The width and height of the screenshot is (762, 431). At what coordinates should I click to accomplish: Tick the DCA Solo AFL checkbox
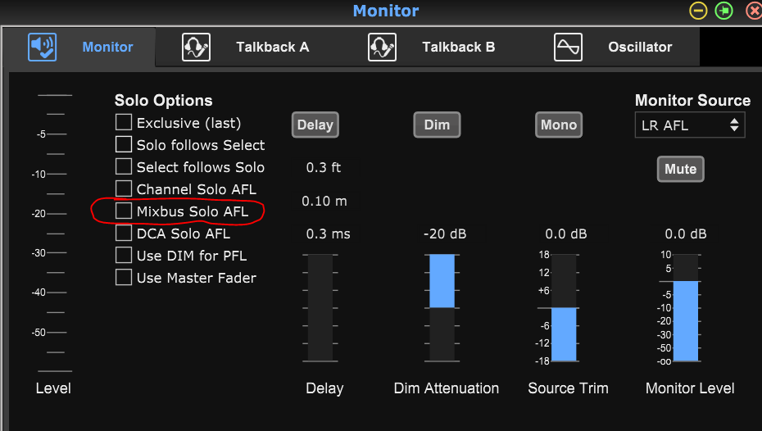(124, 234)
